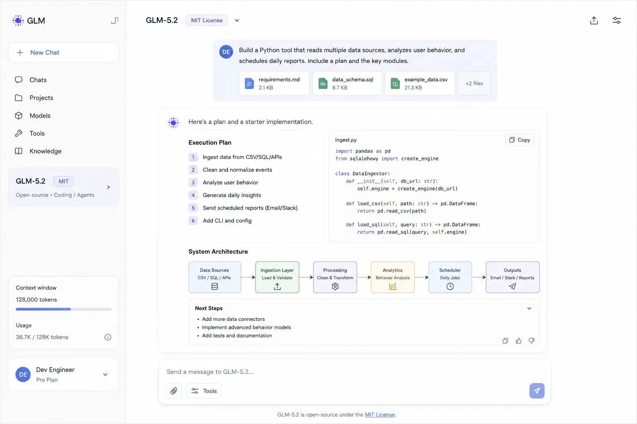Click the Models cube icon

coord(19,116)
